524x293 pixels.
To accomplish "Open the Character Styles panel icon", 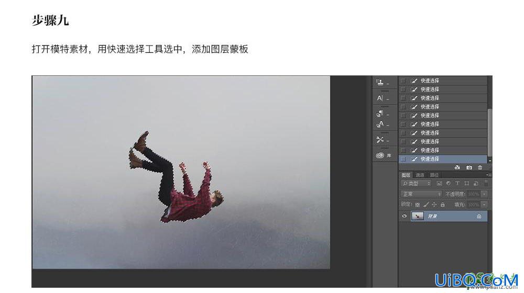I will click(380, 125).
